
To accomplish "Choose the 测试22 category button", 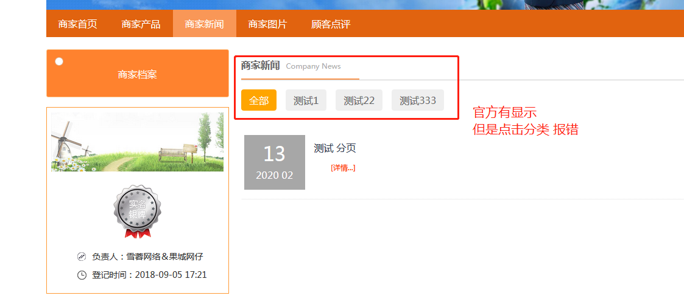I will click(x=359, y=100).
